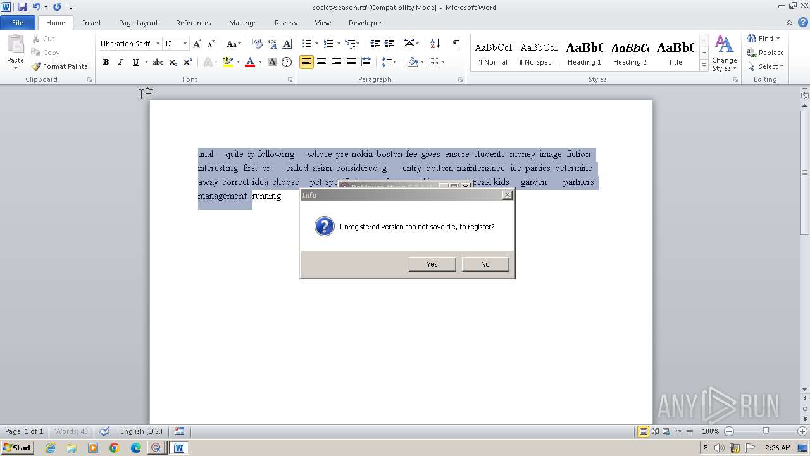Grow font size with the large A icon
810x456 pixels.
197,44
